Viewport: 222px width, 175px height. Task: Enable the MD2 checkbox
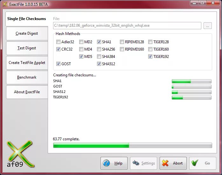(x=81, y=42)
